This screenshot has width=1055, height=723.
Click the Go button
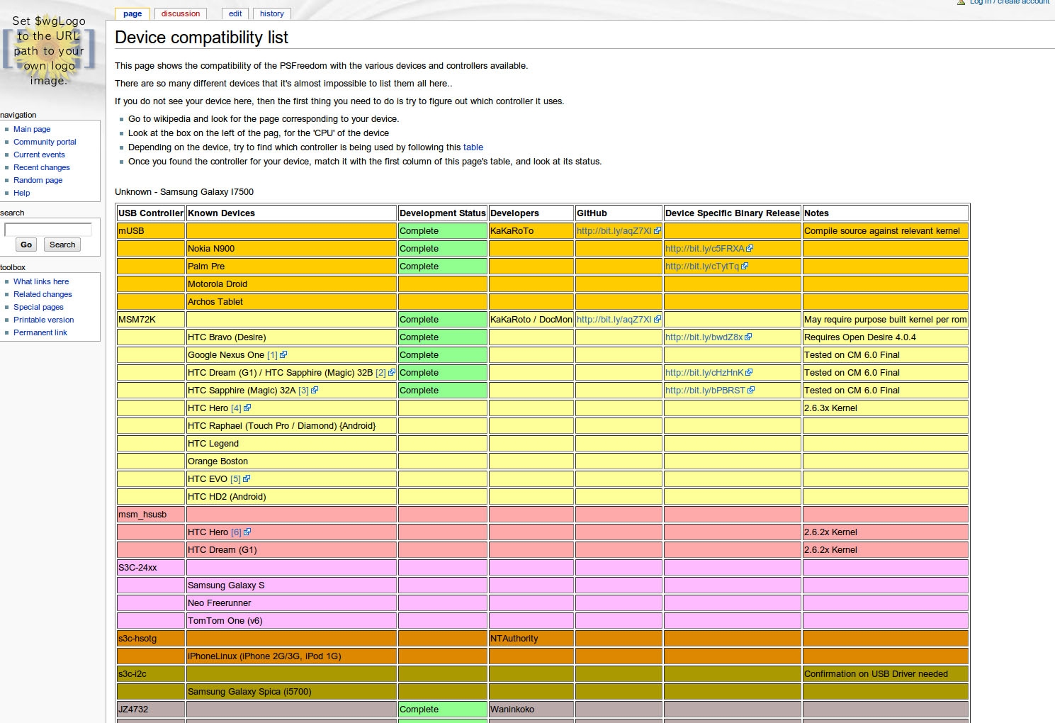coord(26,245)
